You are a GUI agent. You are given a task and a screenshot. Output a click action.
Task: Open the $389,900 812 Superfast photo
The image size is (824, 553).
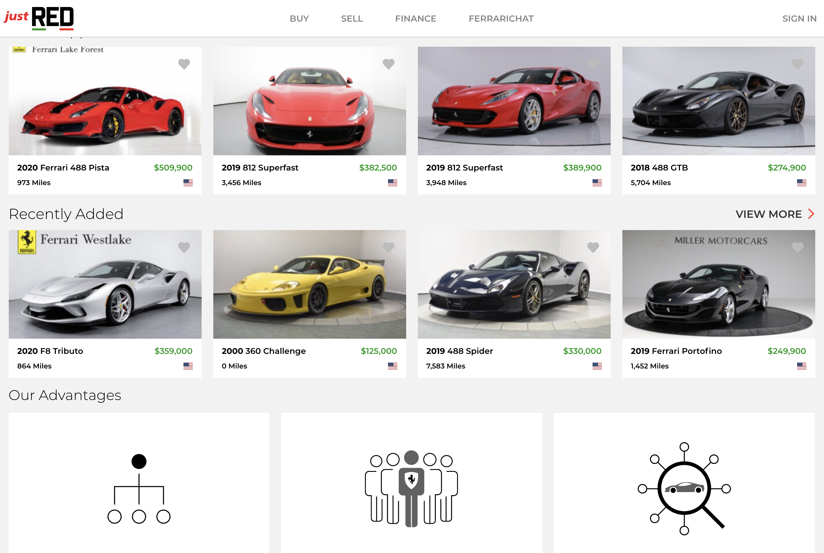pyautogui.click(x=514, y=101)
